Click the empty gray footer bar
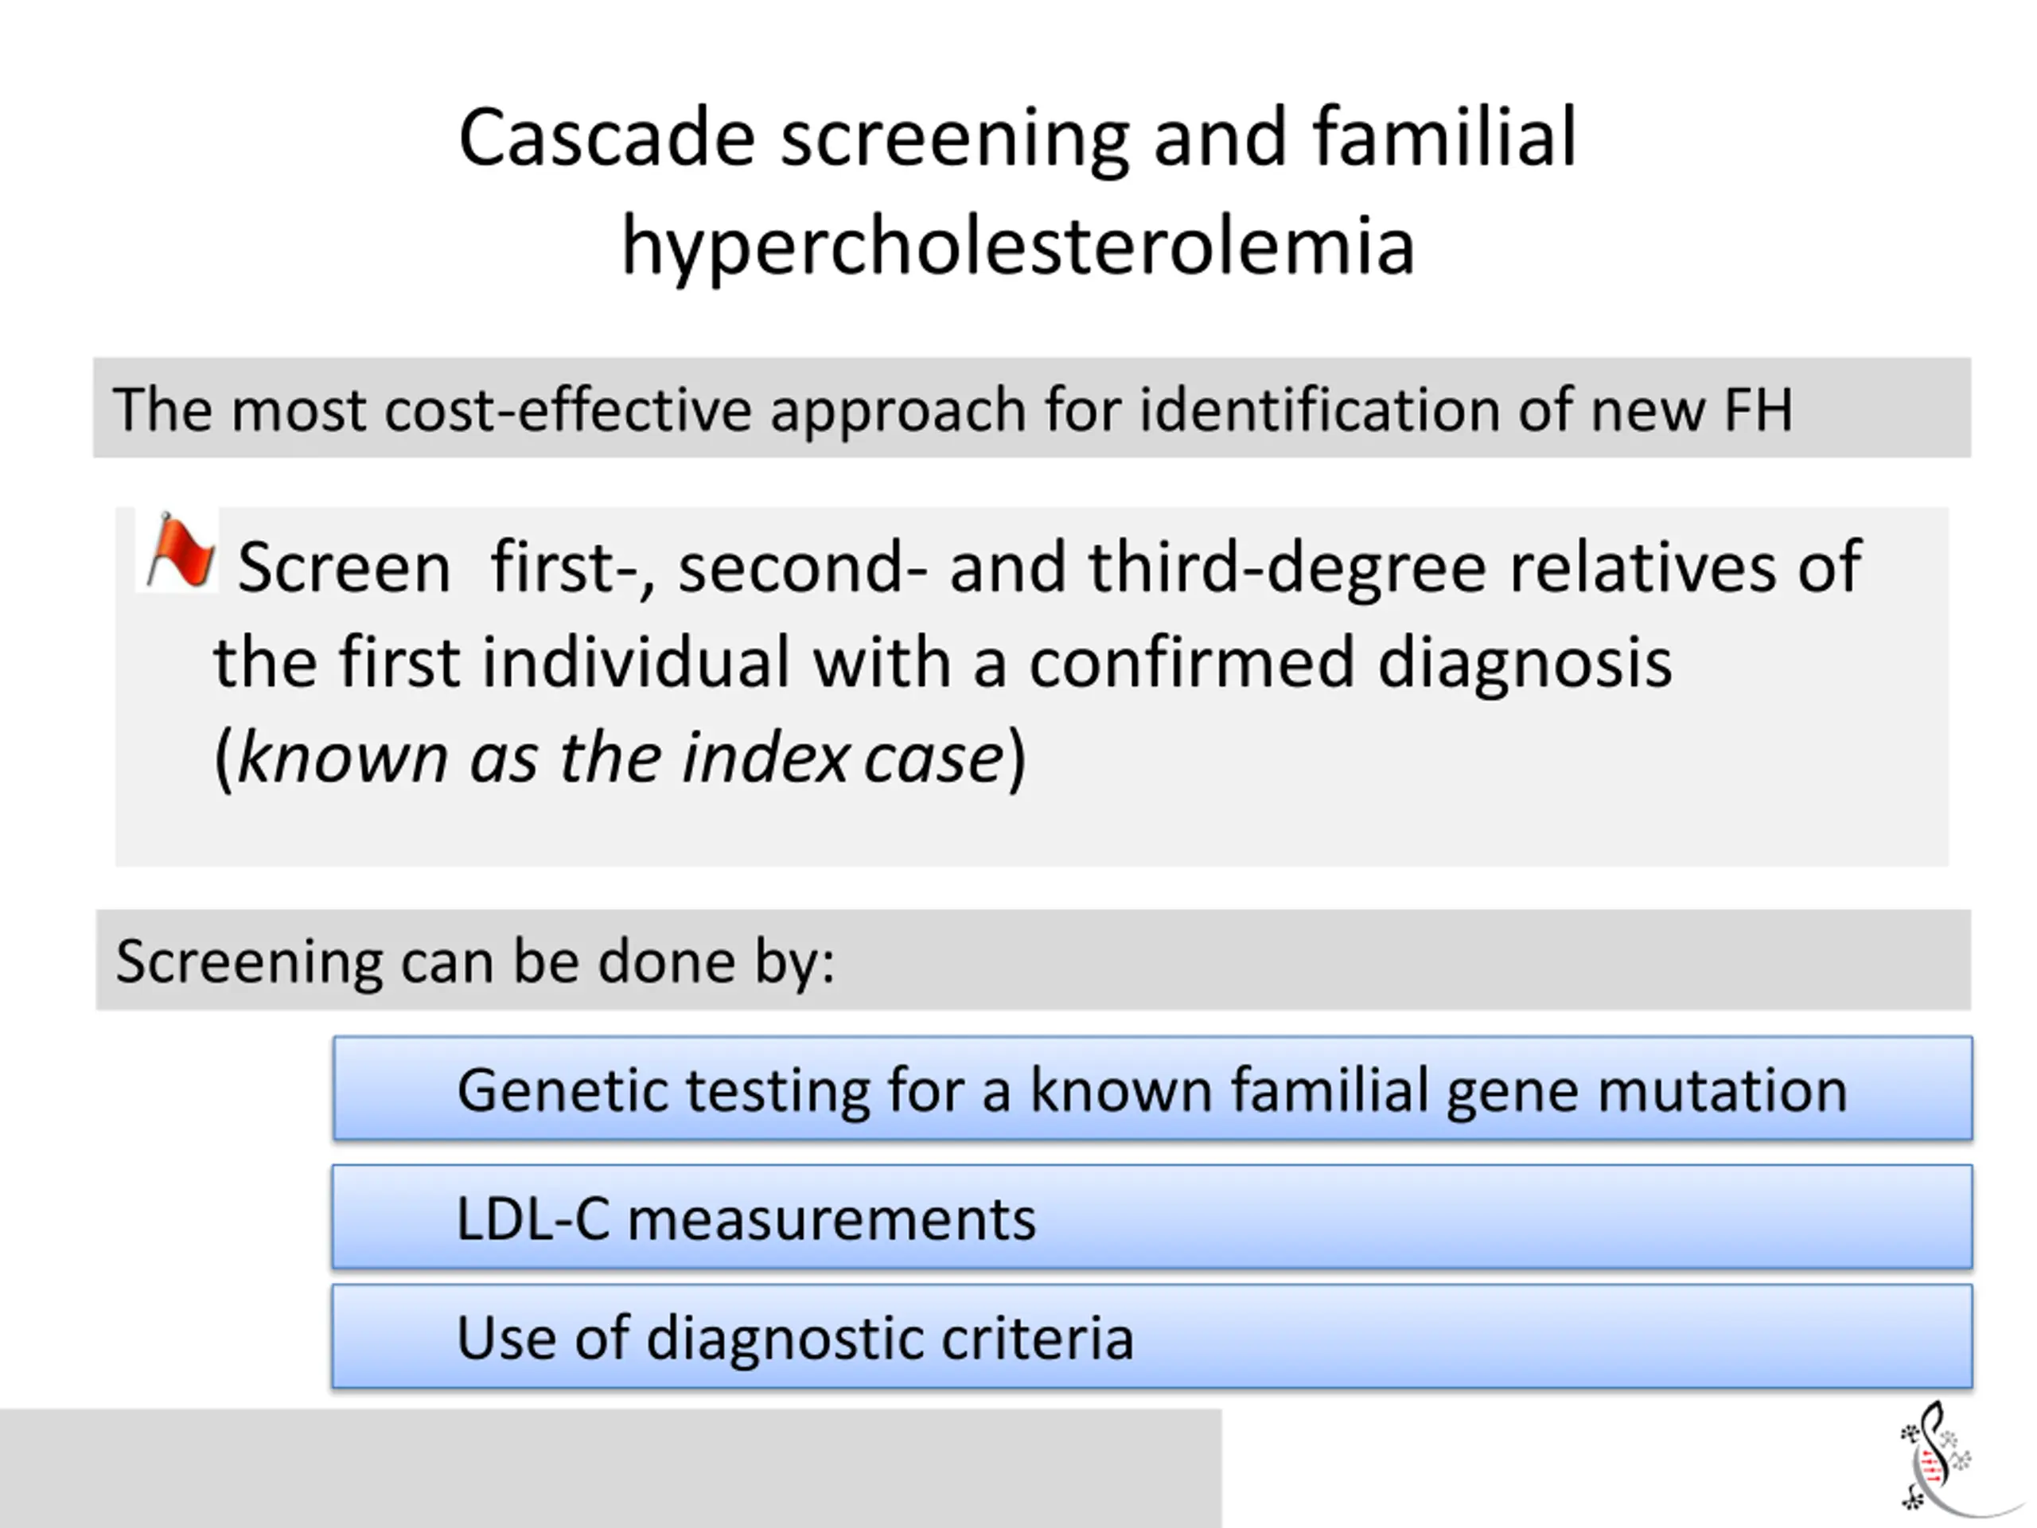Screen dimensions: 2037x1528 coord(610,1468)
